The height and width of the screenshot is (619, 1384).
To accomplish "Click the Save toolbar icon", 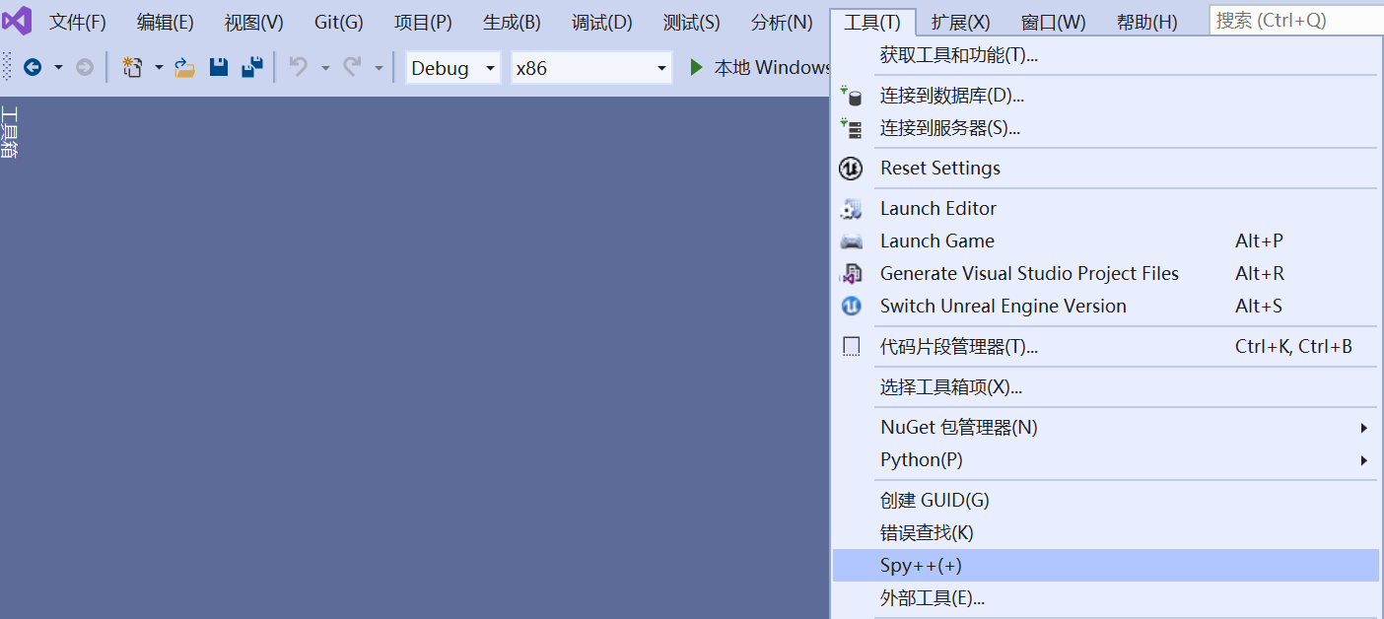I will coord(218,67).
